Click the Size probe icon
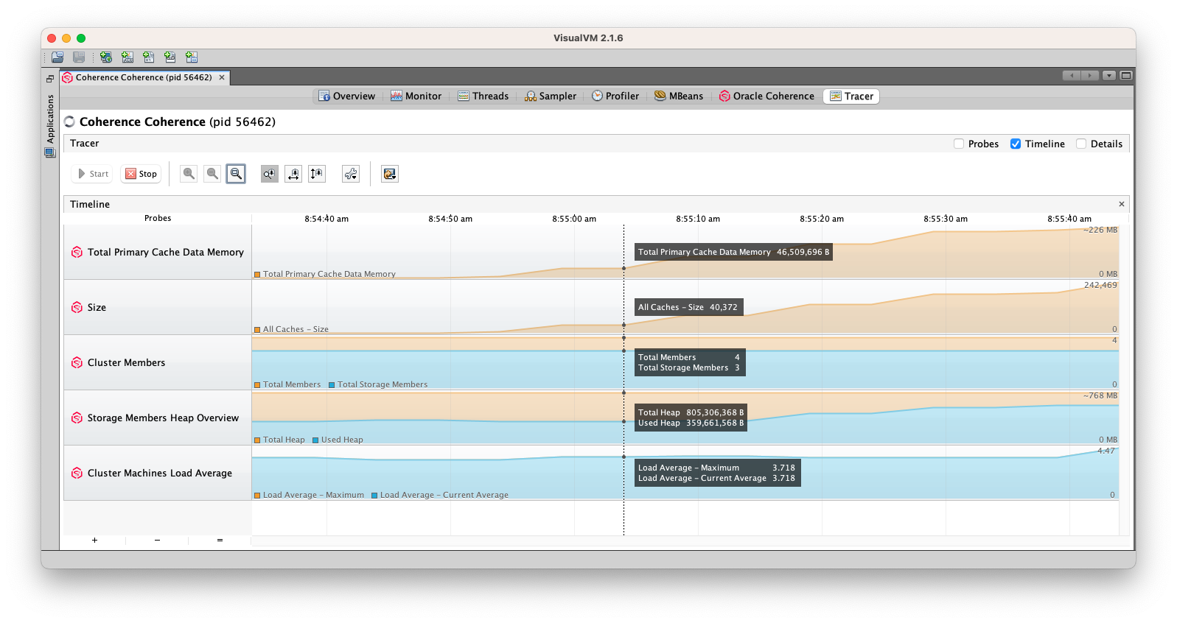 point(77,307)
